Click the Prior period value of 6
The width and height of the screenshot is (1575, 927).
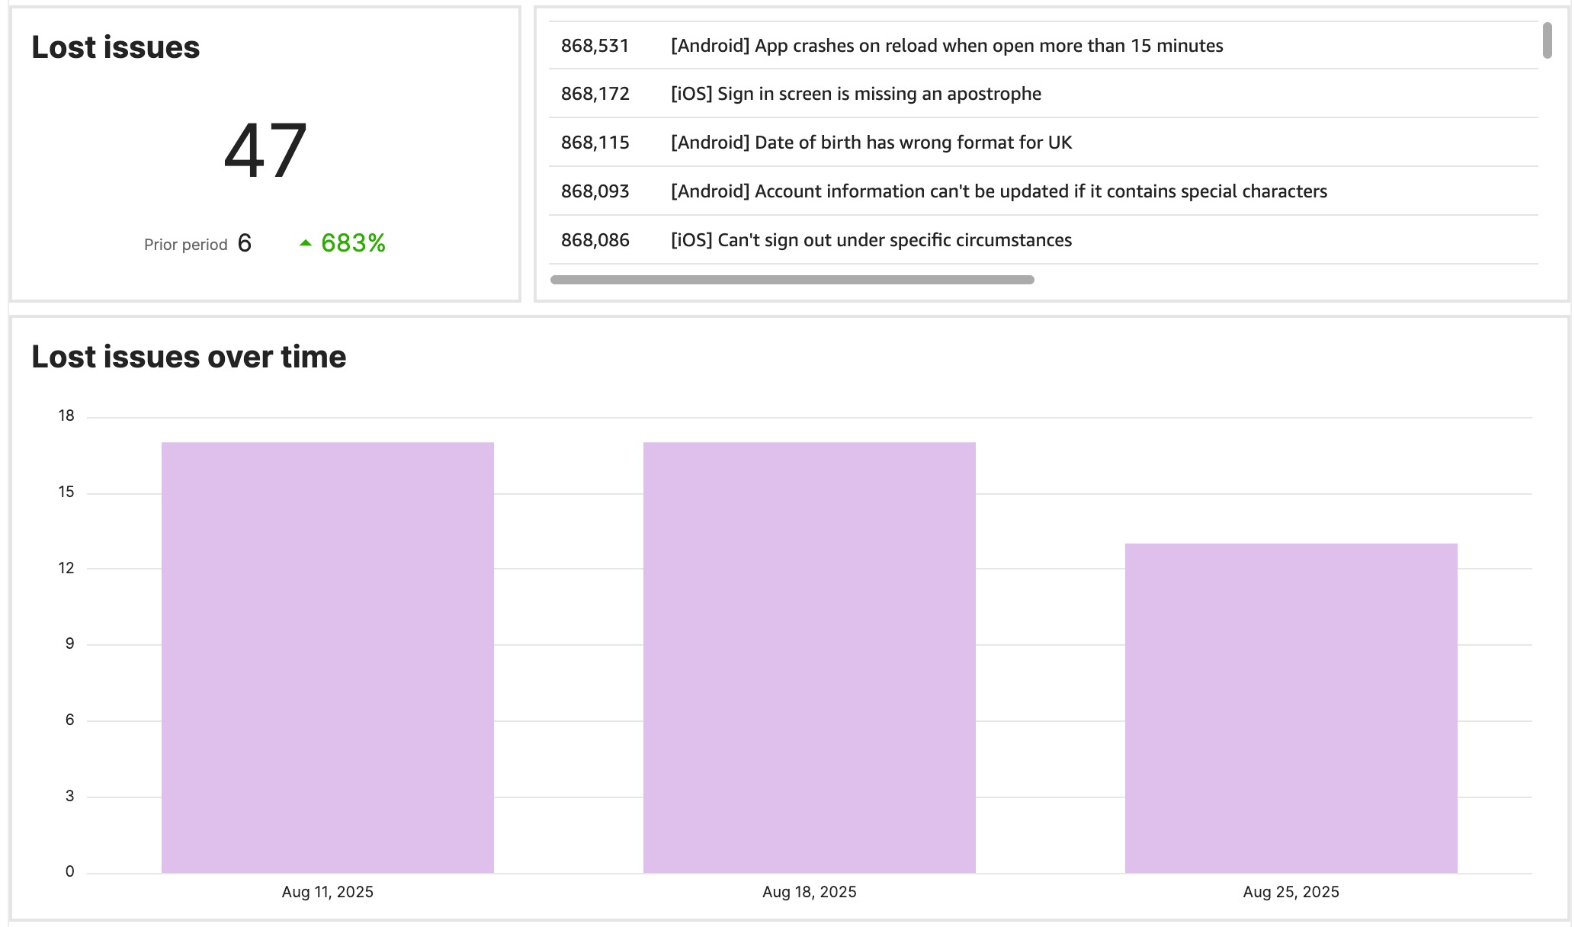click(244, 243)
